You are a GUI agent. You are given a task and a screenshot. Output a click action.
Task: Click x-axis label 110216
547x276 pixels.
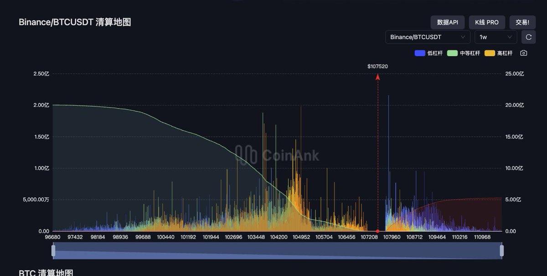(x=460, y=237)
